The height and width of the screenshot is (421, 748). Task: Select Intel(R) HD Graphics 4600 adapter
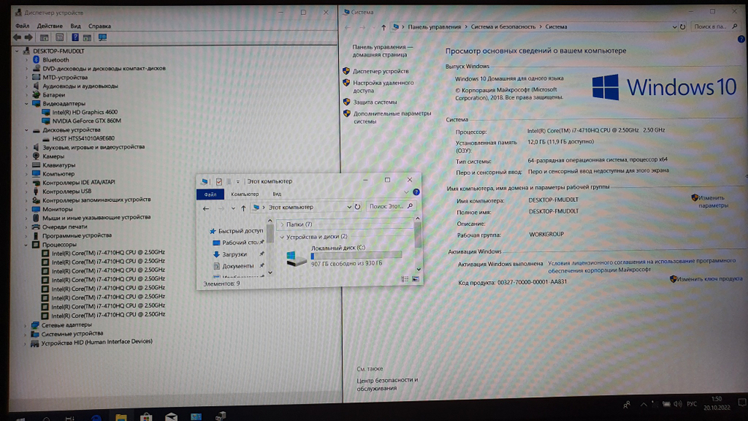click(85, 112)
